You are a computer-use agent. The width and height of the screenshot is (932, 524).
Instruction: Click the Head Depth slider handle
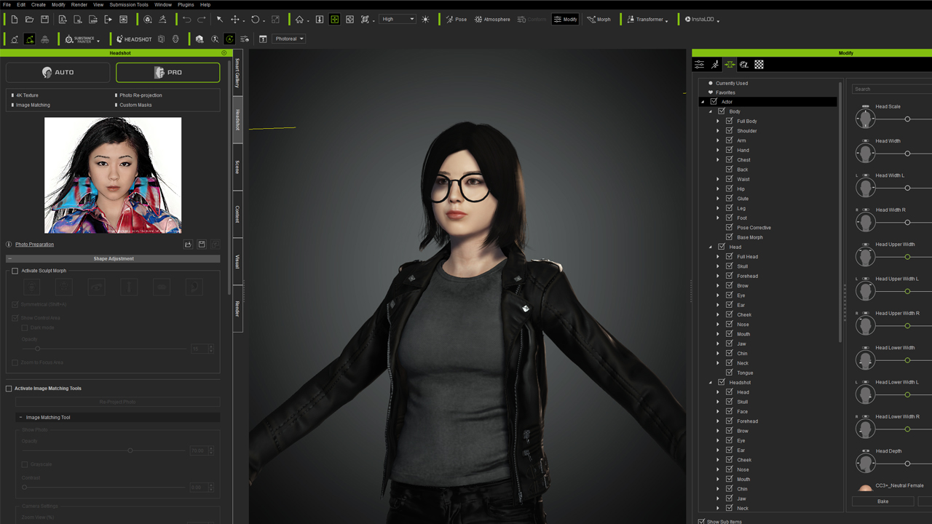coord(907,464)
